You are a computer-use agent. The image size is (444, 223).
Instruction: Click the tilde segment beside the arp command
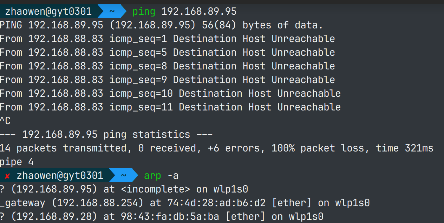tap(123, 176)
